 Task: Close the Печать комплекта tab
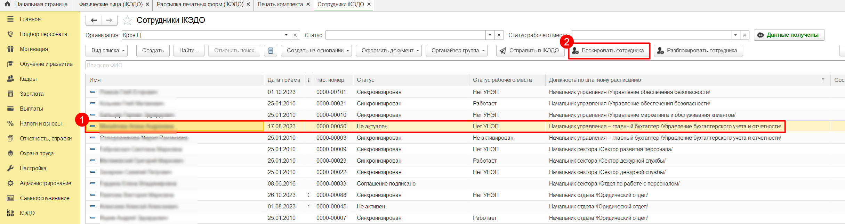pos(308,5)
